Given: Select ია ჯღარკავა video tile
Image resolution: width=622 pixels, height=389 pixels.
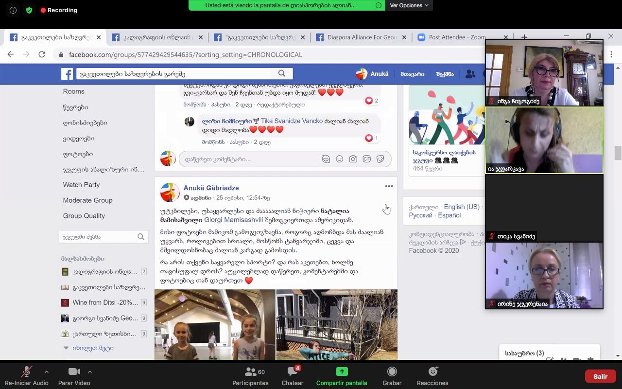Looking at the screenshot, I should [x=544, y=140].
